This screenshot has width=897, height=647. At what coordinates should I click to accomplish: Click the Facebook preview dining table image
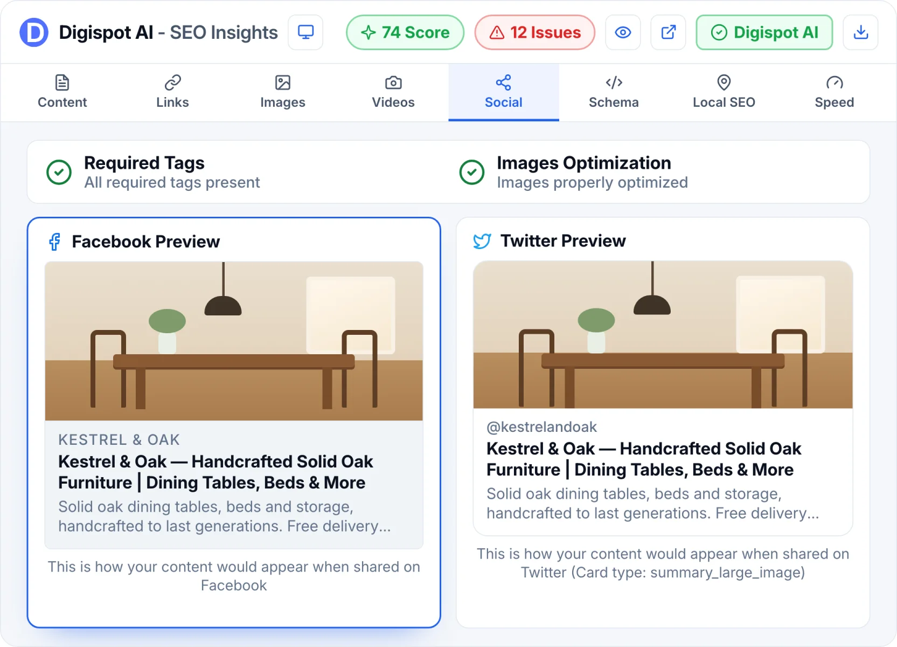coord(234,341)
